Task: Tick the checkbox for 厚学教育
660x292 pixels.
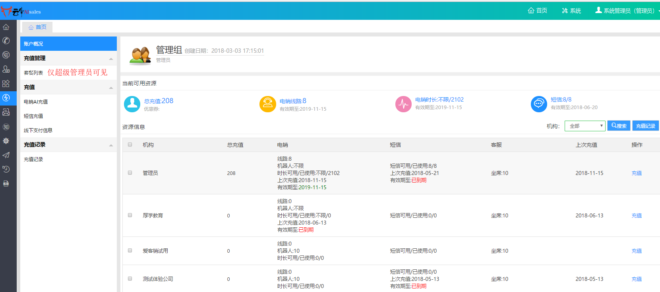Action: (x=130, y=215)
